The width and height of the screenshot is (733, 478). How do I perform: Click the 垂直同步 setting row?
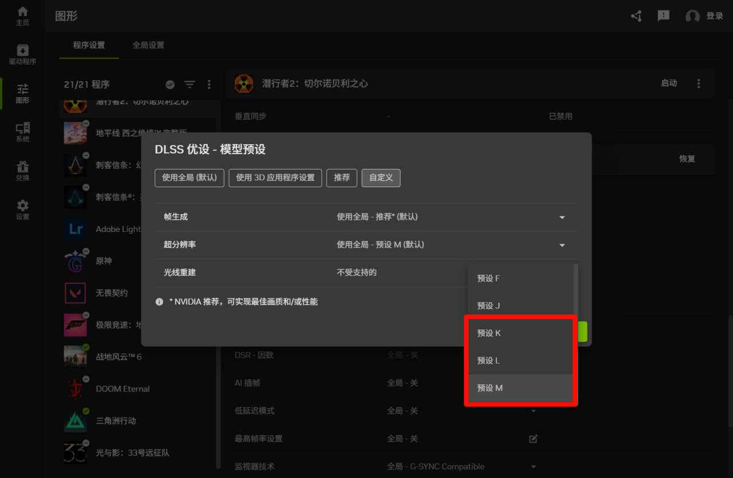pos(470,116)
